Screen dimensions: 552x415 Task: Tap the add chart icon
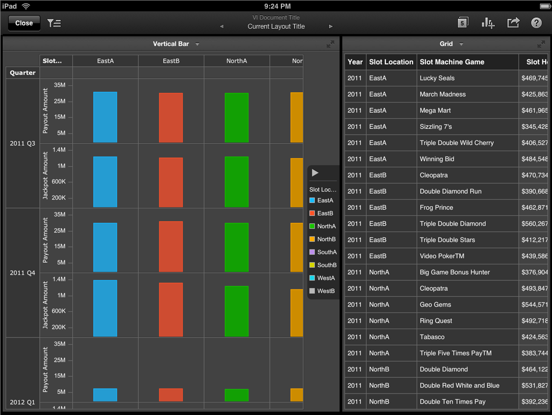click(488, 23)
